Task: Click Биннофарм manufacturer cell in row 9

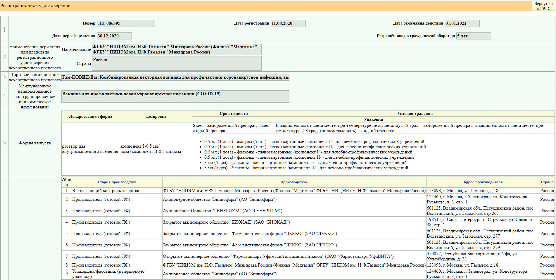Action: 294,274
